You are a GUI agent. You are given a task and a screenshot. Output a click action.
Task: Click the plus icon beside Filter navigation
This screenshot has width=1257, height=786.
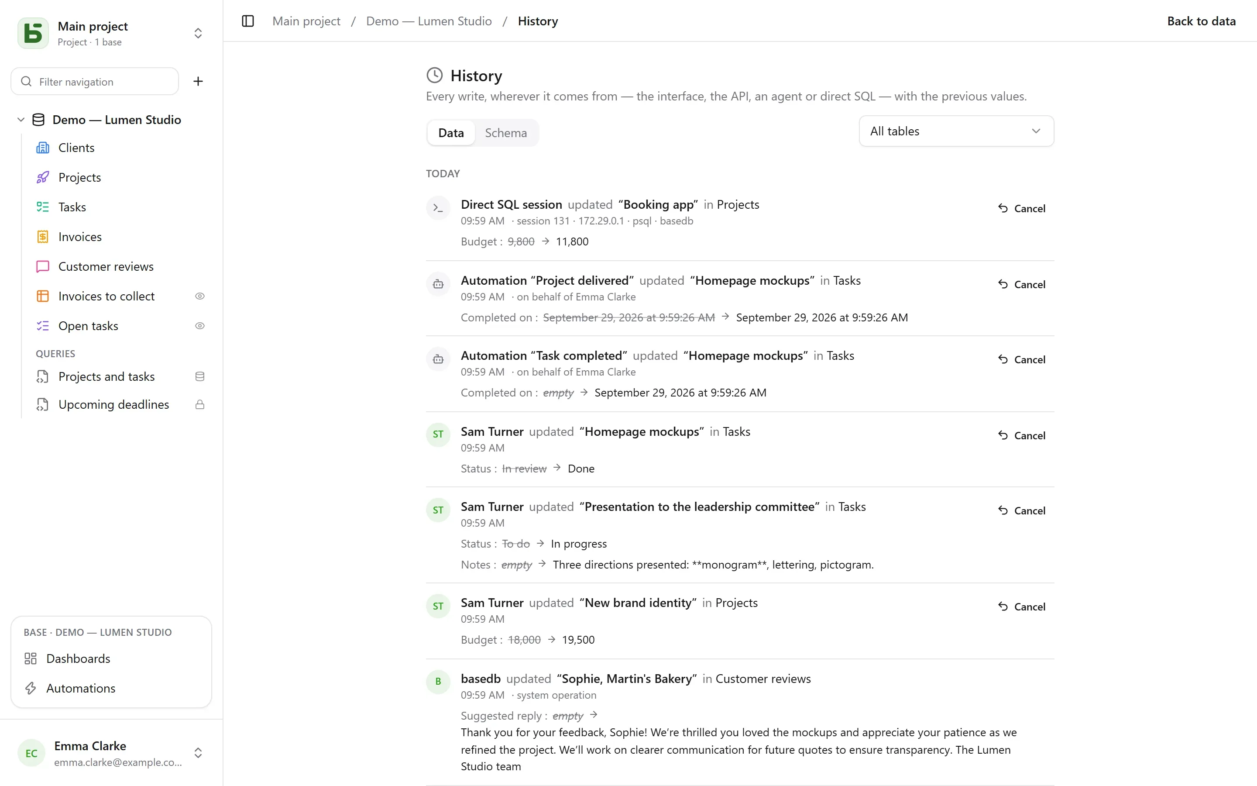(198, 82)
